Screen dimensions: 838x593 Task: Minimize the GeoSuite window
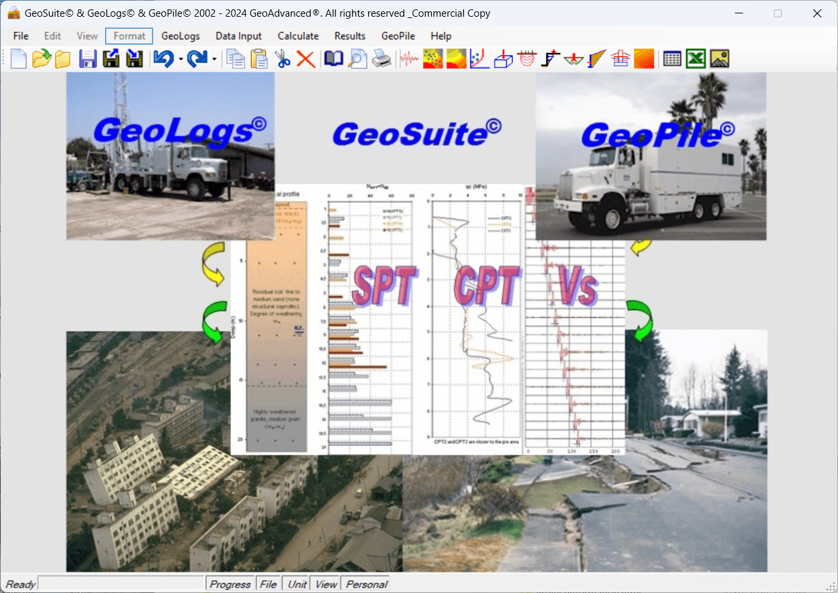pos(739,13)
